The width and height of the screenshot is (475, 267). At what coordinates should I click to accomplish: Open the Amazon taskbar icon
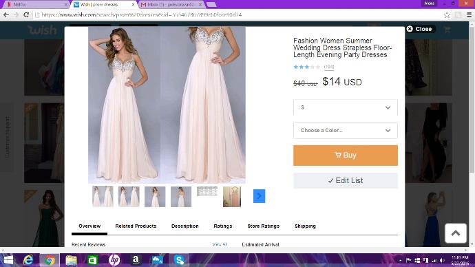136,260
